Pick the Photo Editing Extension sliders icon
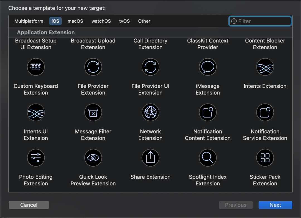This screenshot has width=301, height=218. click(x=36, y=158)
